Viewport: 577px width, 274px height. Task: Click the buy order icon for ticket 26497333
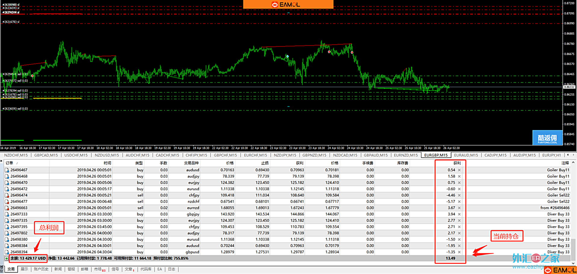pyautogui.click(x=7, y=214)
